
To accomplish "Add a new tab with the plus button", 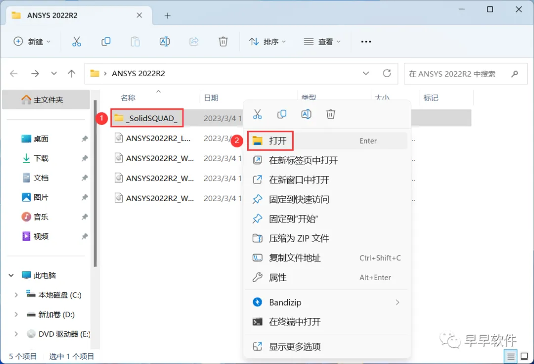I will click(167, 16).
